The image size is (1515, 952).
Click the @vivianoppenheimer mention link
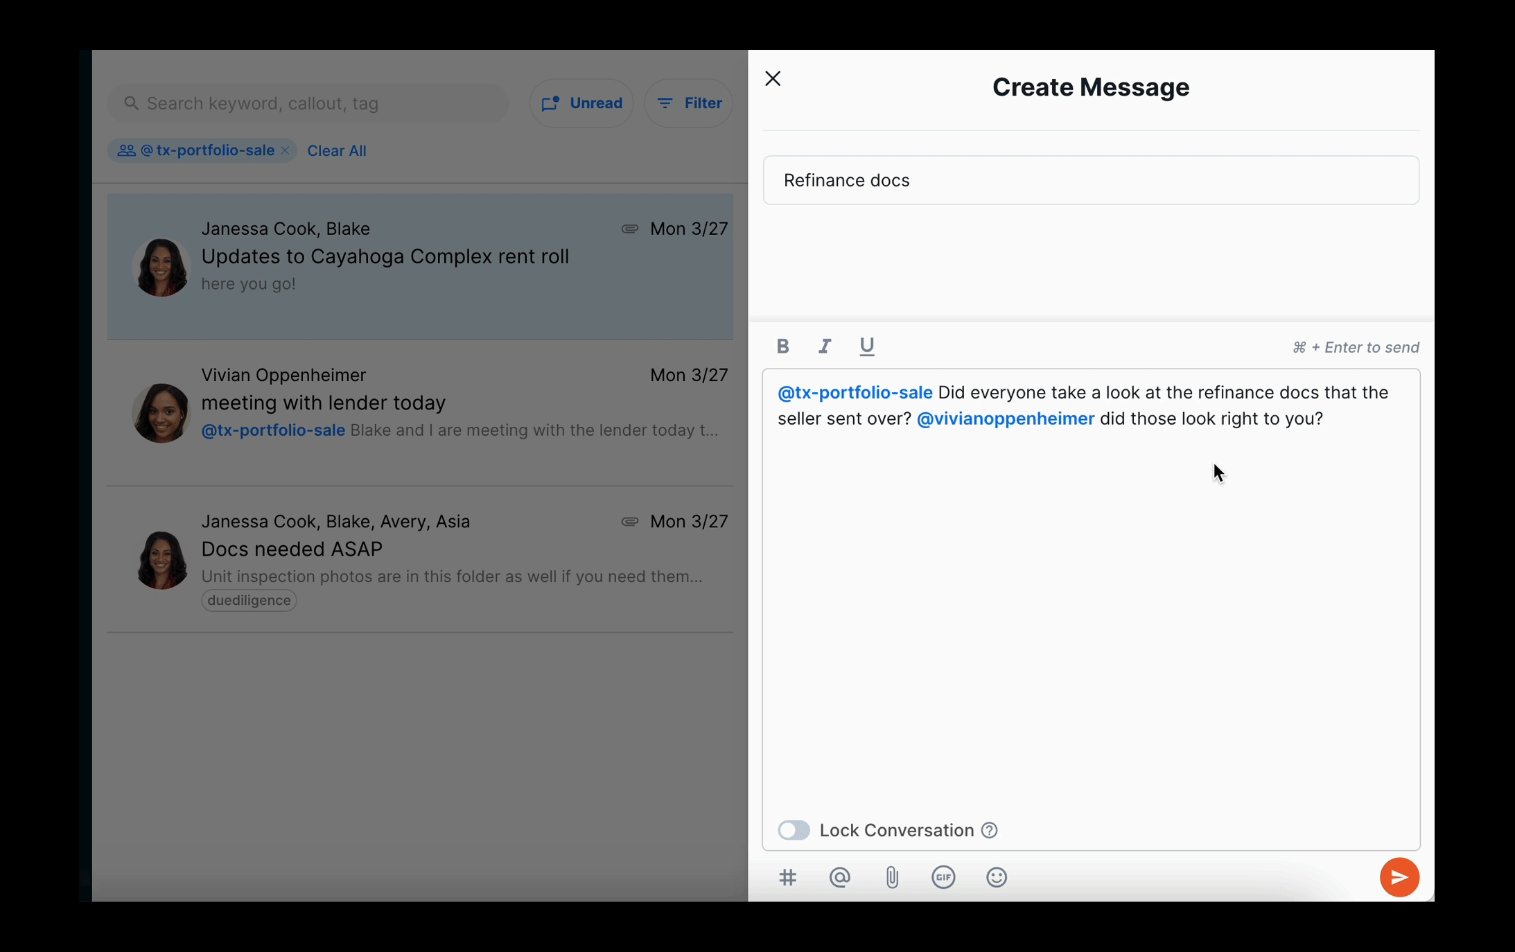pyautogui.click(x=1005, y=418)
